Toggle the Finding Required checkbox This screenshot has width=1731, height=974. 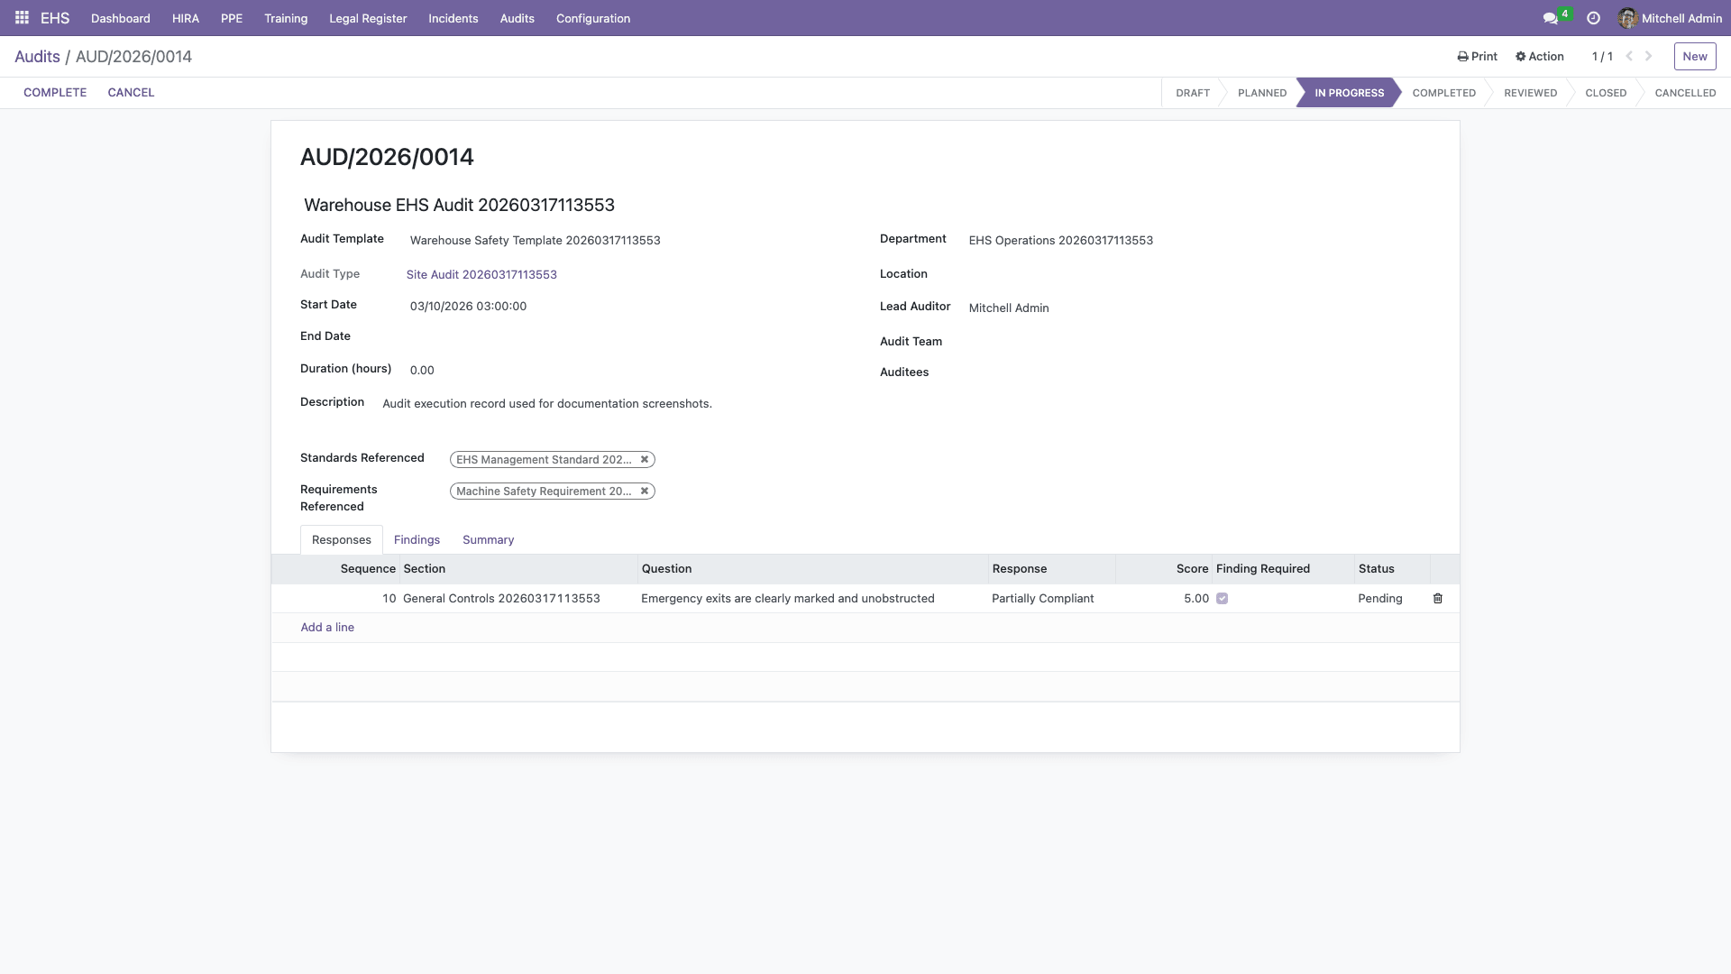pos(1223,598)
